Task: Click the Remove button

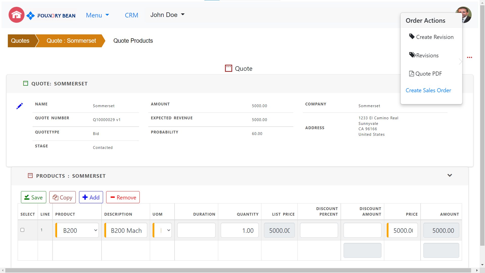Action: point(123,197)
